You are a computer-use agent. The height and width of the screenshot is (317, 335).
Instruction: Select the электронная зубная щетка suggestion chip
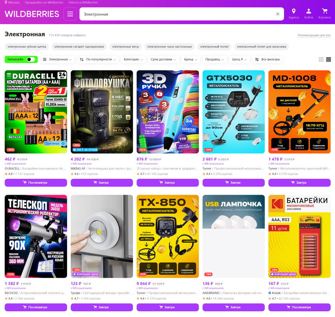pyautogui.click(x=27, y=47)
